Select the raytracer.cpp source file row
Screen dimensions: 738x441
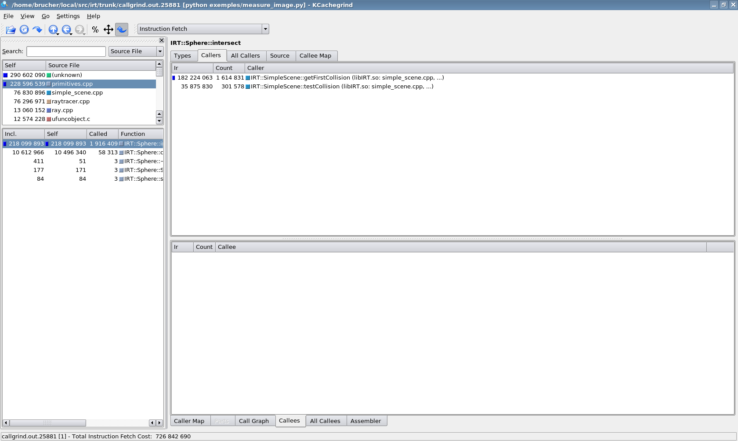(70, 102)
